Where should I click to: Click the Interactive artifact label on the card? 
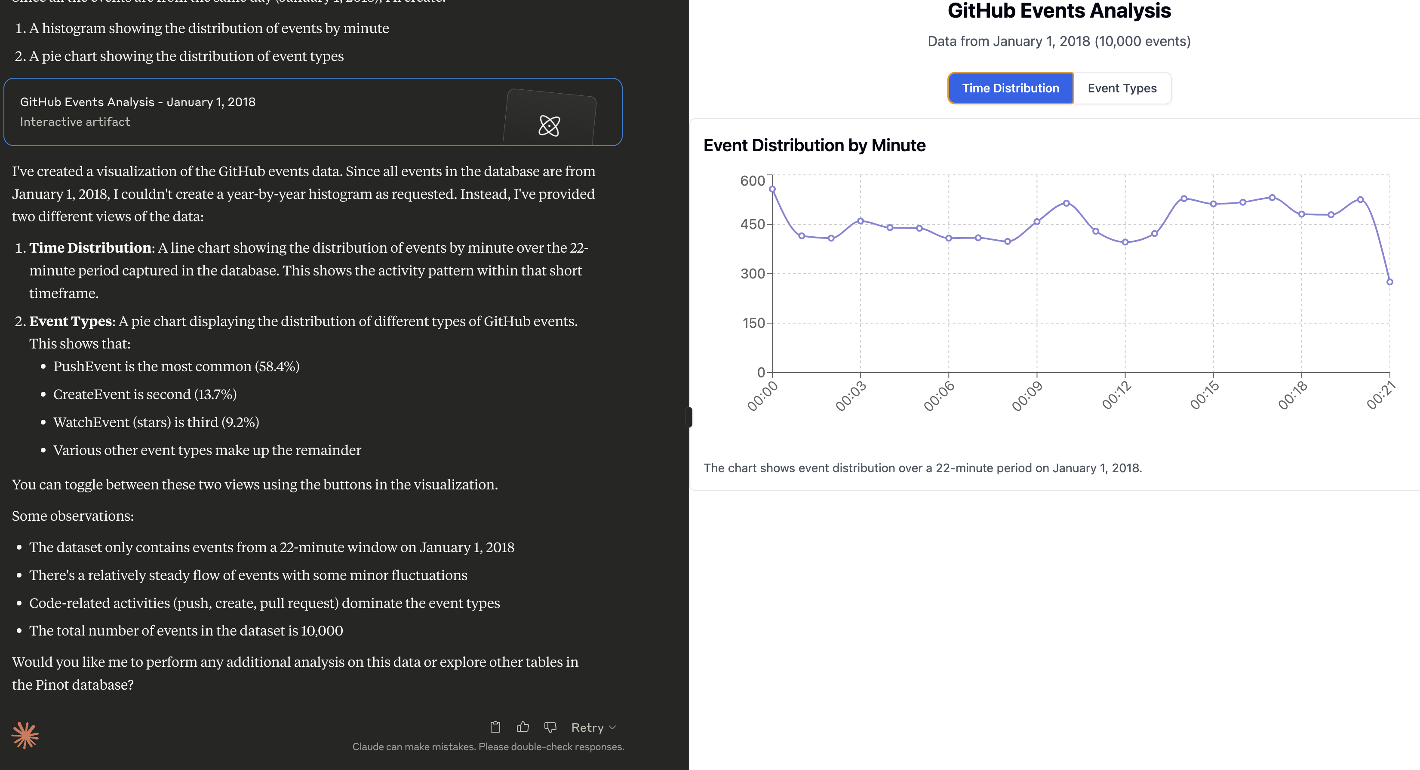(x=75, y=122)
